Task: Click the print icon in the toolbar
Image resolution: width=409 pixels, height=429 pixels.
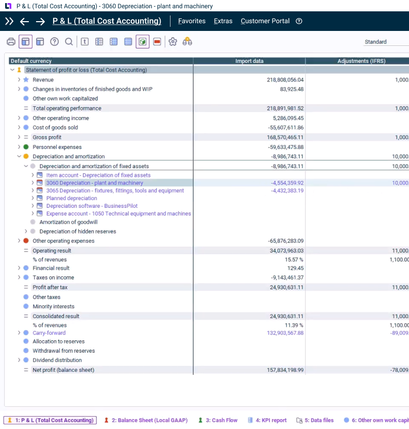Action: [x=11, y=42]
